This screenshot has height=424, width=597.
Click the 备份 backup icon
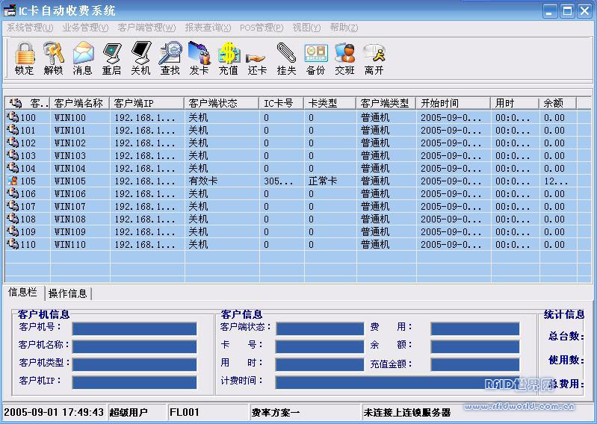315,53
